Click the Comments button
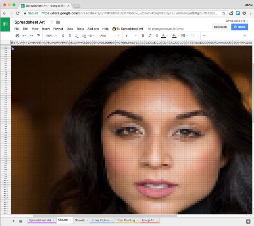 pyautogui.click(x=220, y=27)
